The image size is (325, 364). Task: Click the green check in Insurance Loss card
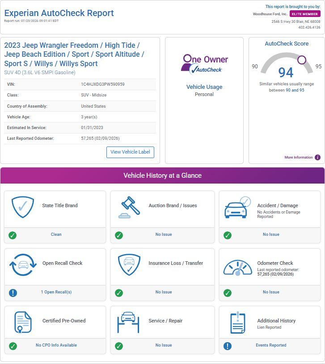[x=119, y=293]
